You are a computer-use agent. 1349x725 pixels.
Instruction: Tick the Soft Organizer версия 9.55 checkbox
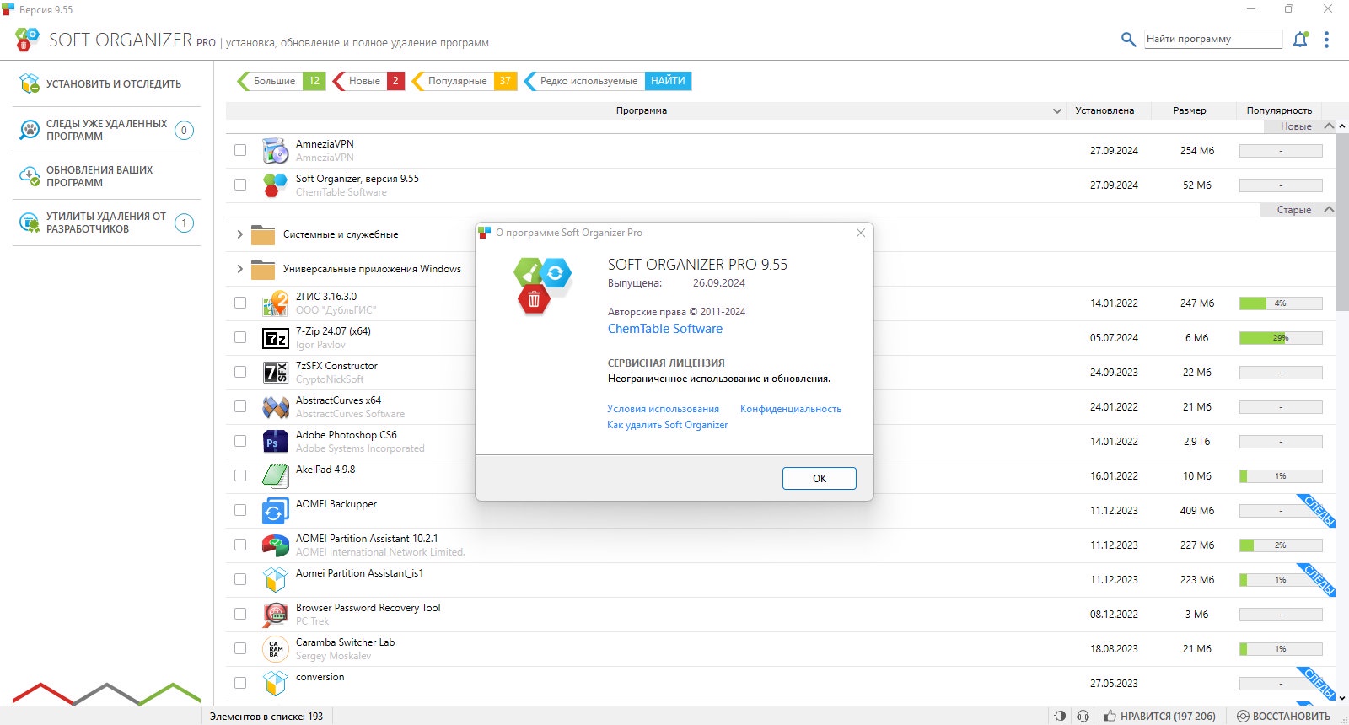240,185
